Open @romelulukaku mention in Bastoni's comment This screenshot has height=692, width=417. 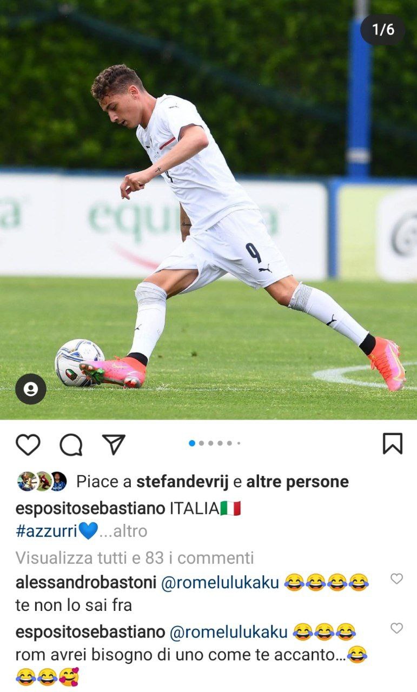(x=220, y=582)
